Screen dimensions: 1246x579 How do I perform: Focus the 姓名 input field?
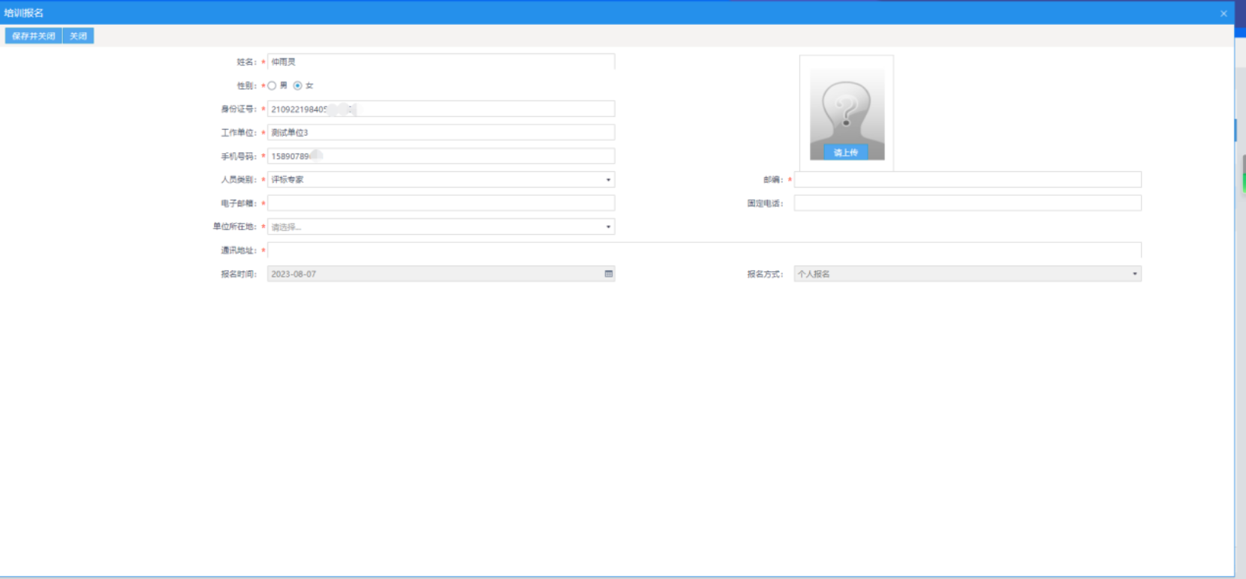441,62
